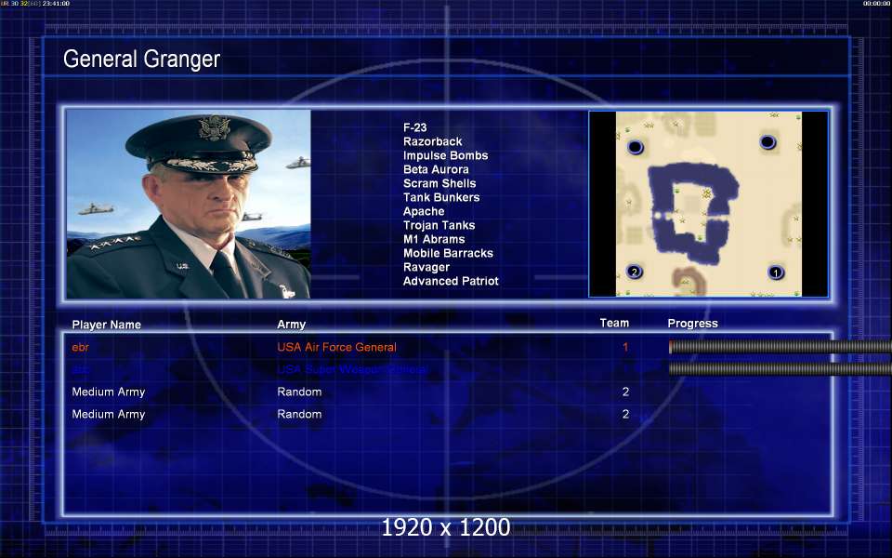The image size is (892, 558).
Task: Click start position 2 marker on minimap
Action: pos(635,272)
